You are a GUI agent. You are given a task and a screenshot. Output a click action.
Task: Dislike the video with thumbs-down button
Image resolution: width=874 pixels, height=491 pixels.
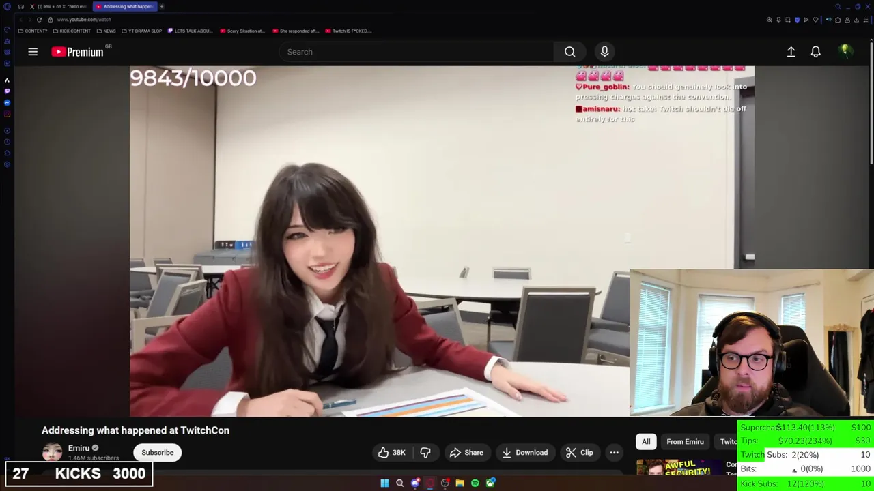click(x=425, y=453)
